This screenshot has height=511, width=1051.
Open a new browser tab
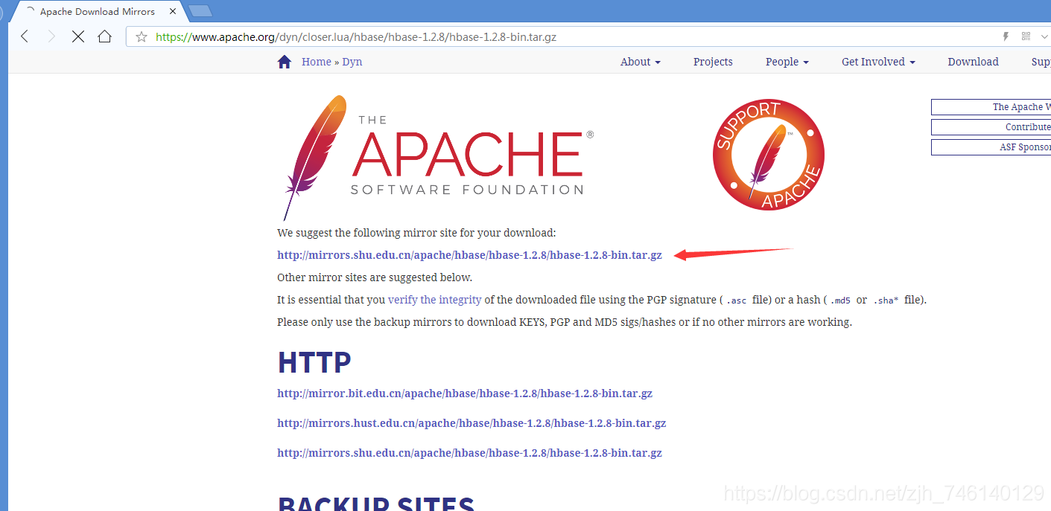click(200, 10)
